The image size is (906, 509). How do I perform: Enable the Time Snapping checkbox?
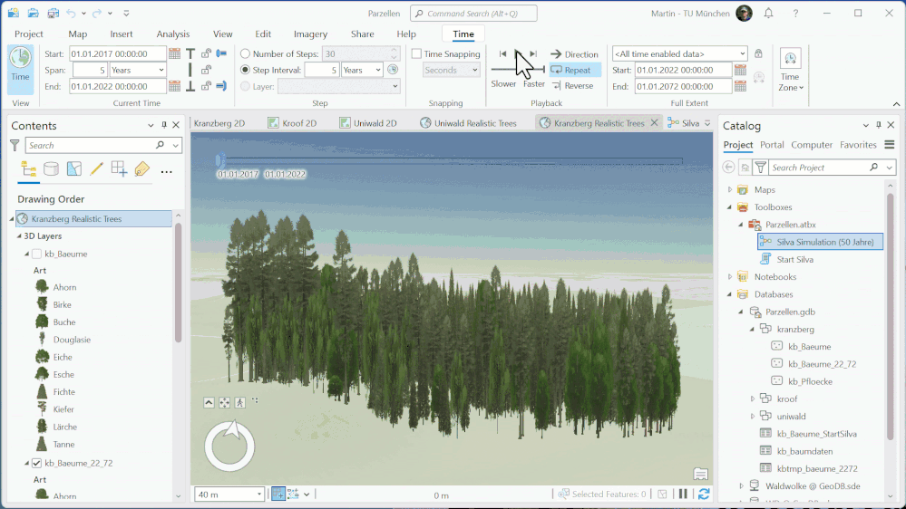[416, 54]
